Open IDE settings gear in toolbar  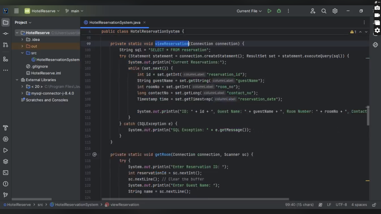pos(335,11)
